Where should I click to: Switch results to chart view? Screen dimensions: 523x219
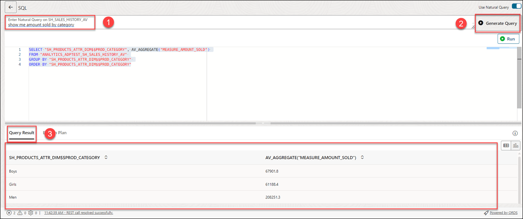[516, 145]
